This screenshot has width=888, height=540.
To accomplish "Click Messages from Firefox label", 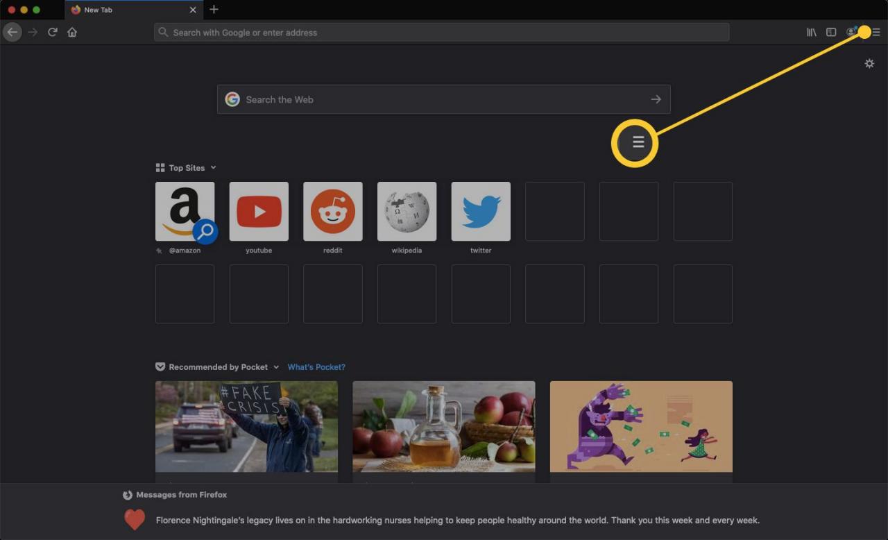I will click(x=182, y=495).
